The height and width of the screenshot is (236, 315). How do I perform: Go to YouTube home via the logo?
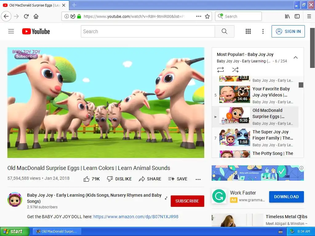tap(36, 31)
